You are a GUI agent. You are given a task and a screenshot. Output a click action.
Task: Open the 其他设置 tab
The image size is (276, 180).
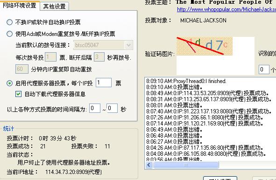54,7
